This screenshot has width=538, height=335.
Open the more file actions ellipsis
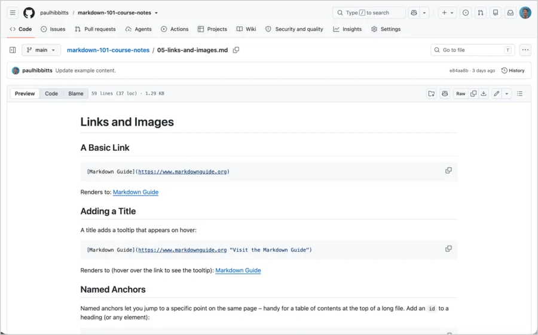coord(525,50)
